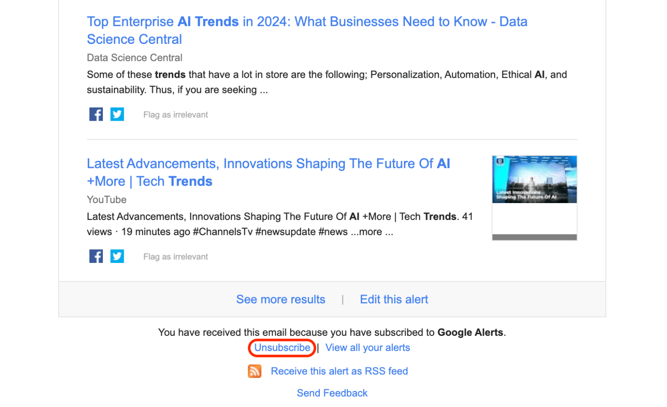
Task: Click Receive this alert as RSS feed
Action: (339, 371)
